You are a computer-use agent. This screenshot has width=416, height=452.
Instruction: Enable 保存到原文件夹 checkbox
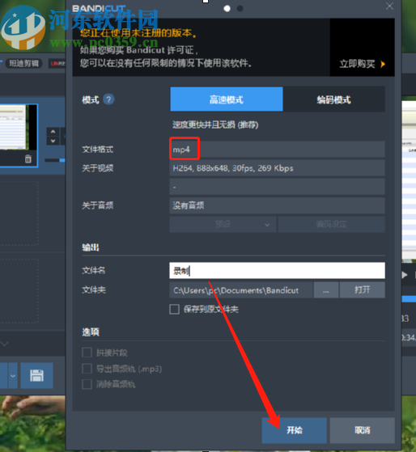click(x=174, y=310)
